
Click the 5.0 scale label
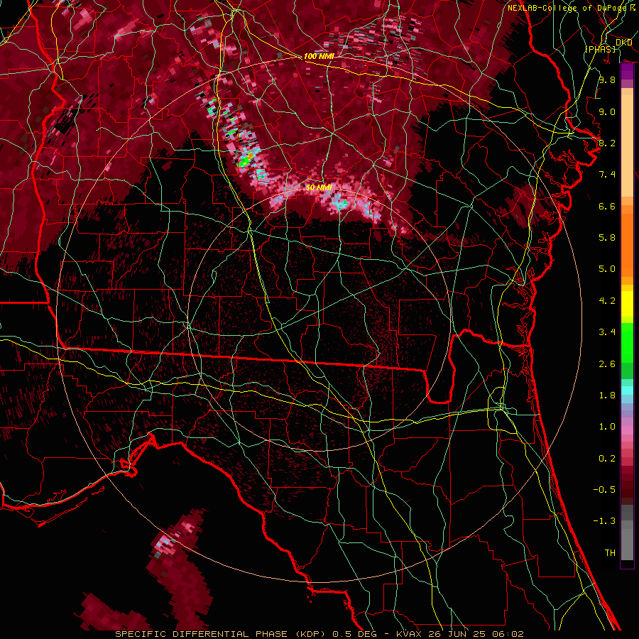point(607,269)
